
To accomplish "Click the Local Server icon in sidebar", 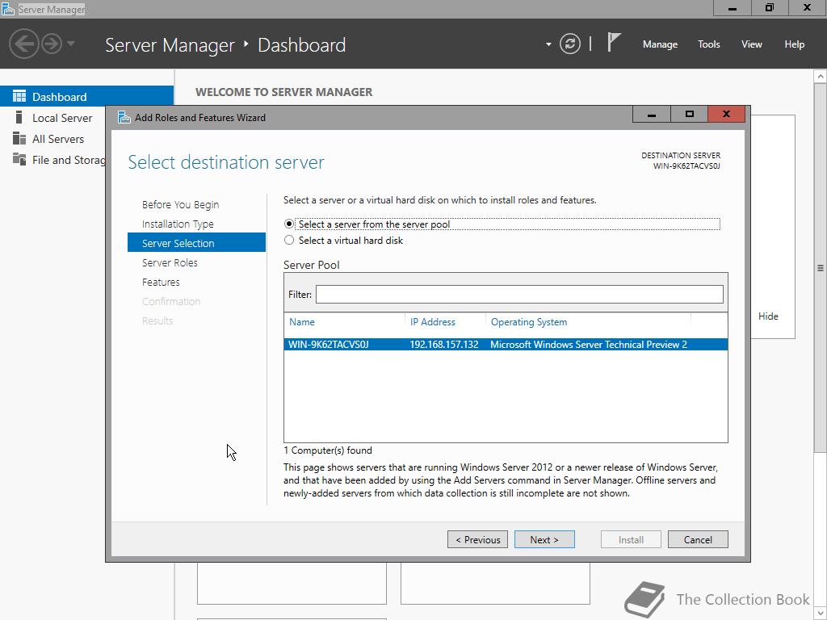I will click(x=19, y=117).
